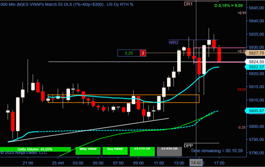Click the Delta Volume: 45,85% bar
The width and height of the screenshot is (265, 167).
click(35, 149)
